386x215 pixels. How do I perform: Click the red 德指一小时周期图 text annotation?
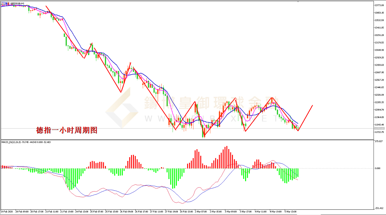(x=67, y=130)
